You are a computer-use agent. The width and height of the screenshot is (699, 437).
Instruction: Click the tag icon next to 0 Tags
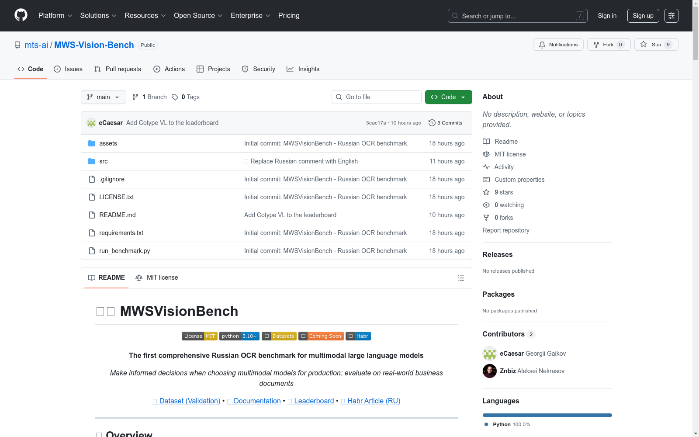point(175,97)
